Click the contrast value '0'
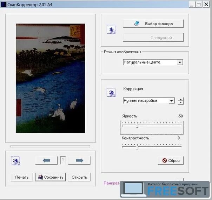 click(179, 138)
